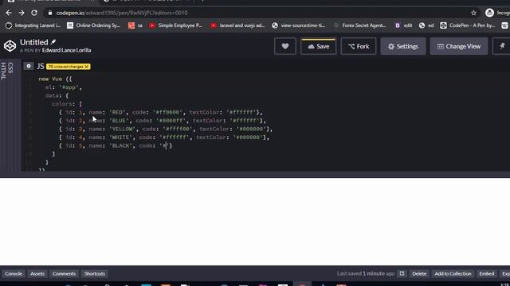Click the 'RED' string in code

pos(117,112)
